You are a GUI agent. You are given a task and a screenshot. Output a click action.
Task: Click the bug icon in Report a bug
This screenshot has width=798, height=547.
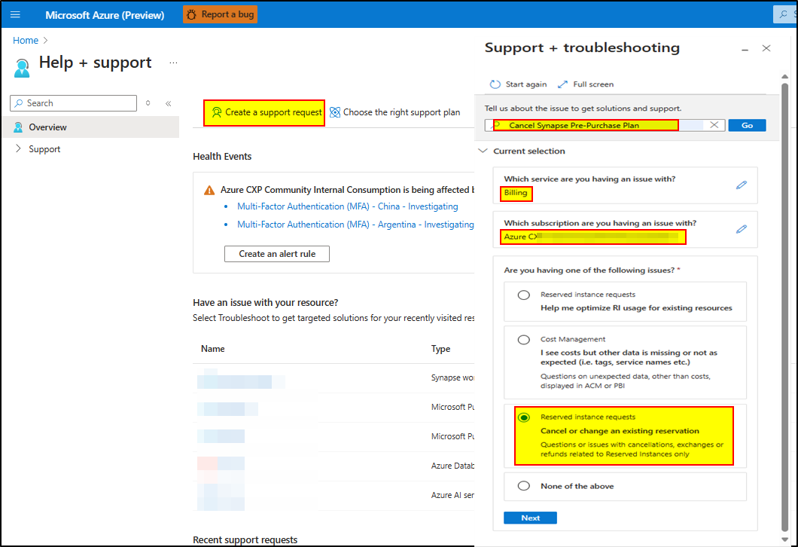[191, 15]
